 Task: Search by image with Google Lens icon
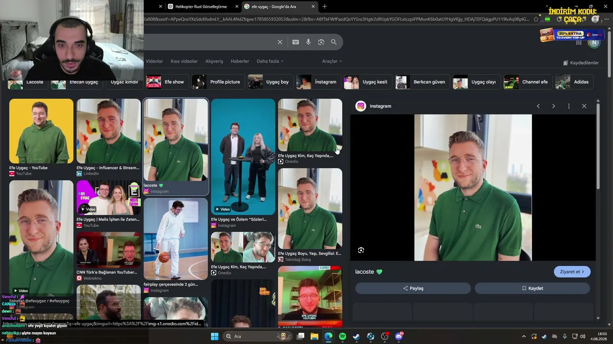pyautogui.click(x=321, y=42)
